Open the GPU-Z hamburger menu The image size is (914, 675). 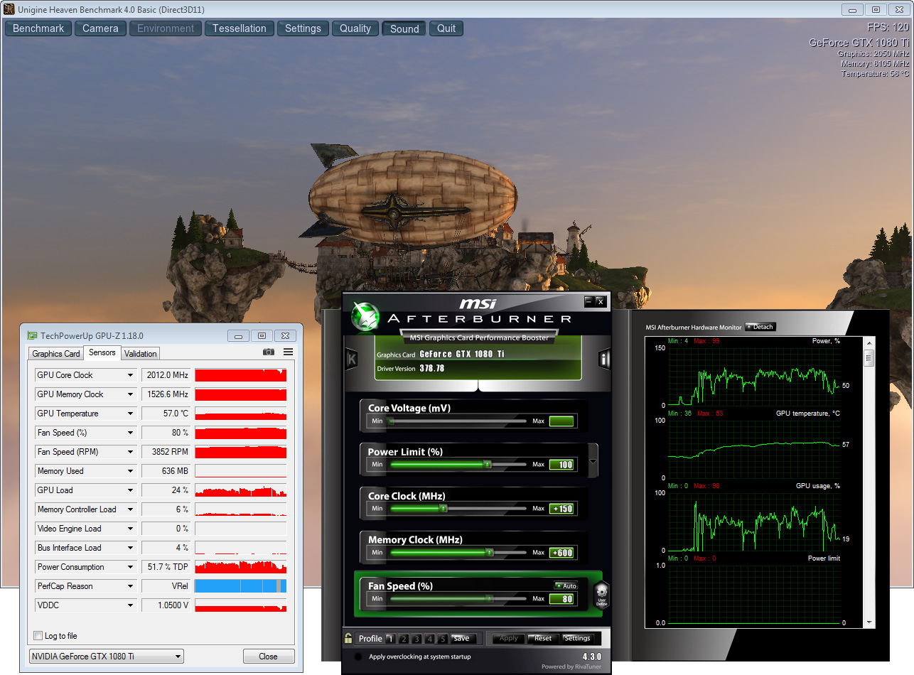tap(288, 352)
